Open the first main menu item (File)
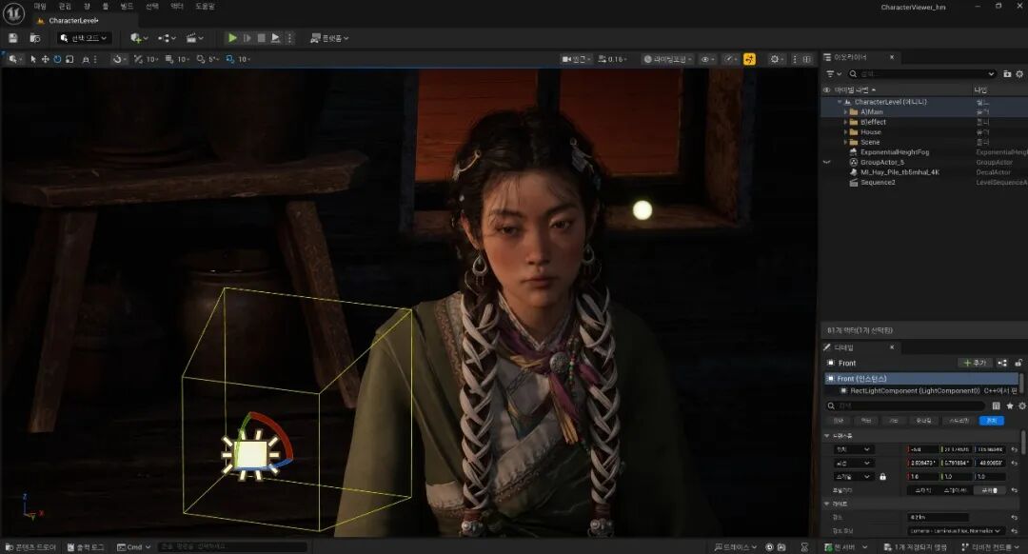1028x554 pixels. [x=40, y=6]
